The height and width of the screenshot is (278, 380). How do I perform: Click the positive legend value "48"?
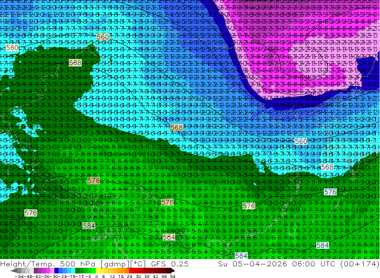(164, 276)
